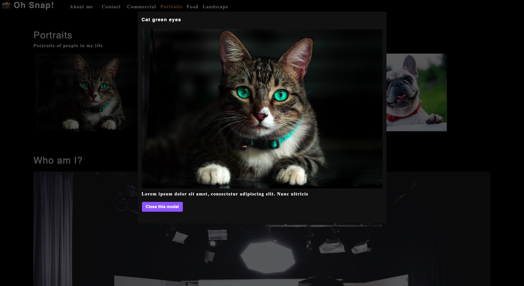Open the Landscape gallery link
This screenshot has width=524, height=286.
click(215, 7)
